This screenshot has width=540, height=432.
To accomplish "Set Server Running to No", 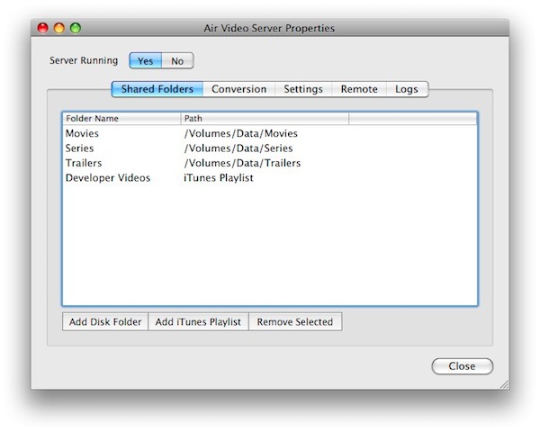I will tap(177, 61).
